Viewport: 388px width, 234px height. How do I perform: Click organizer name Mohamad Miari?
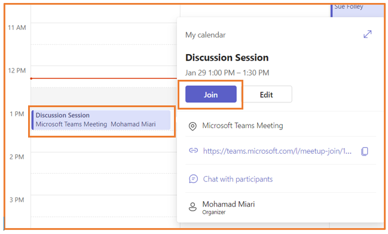[x=228, y=204]
